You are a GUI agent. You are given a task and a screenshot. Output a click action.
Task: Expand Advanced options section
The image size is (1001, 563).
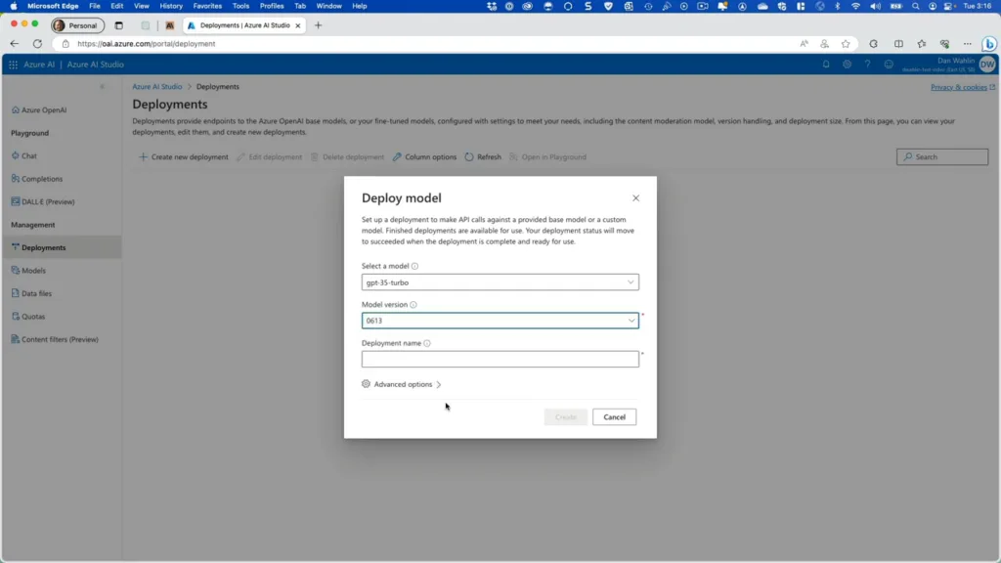pos(402,384)
